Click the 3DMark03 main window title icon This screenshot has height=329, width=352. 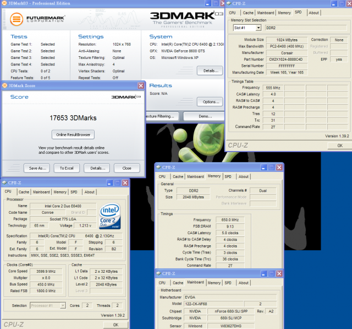pos(4,3)
